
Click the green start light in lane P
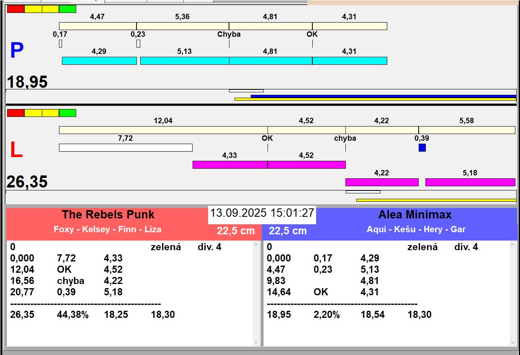click(67, 9)
